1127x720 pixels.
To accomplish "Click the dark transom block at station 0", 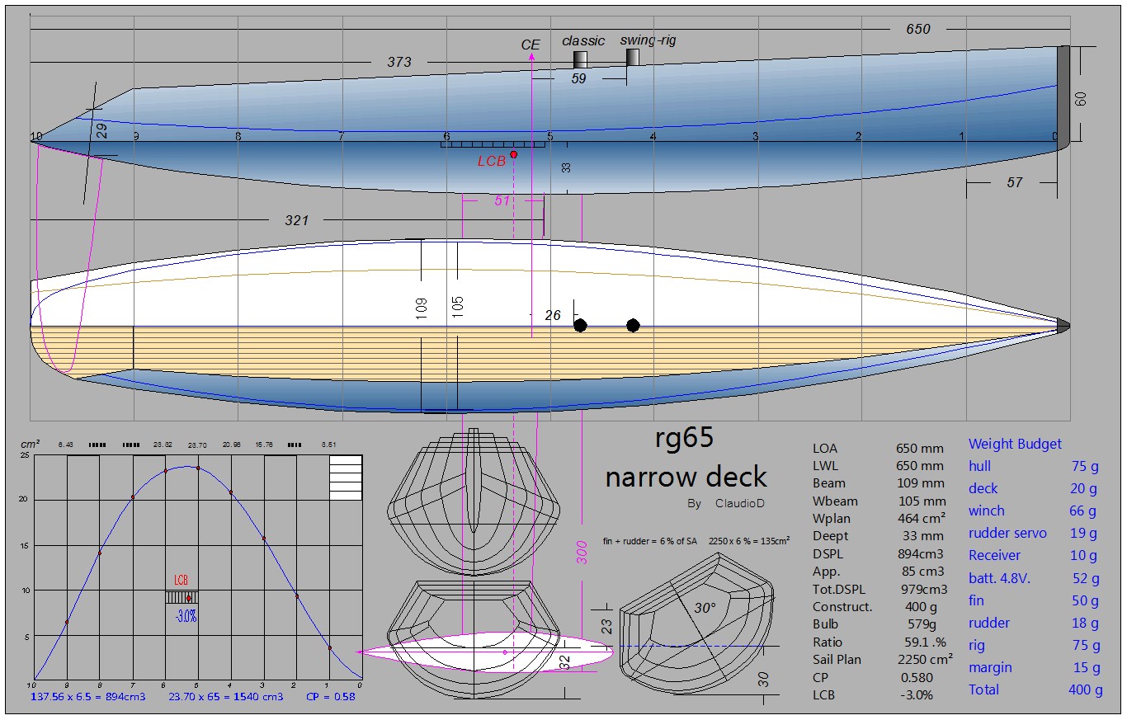I will [1063, 97].
